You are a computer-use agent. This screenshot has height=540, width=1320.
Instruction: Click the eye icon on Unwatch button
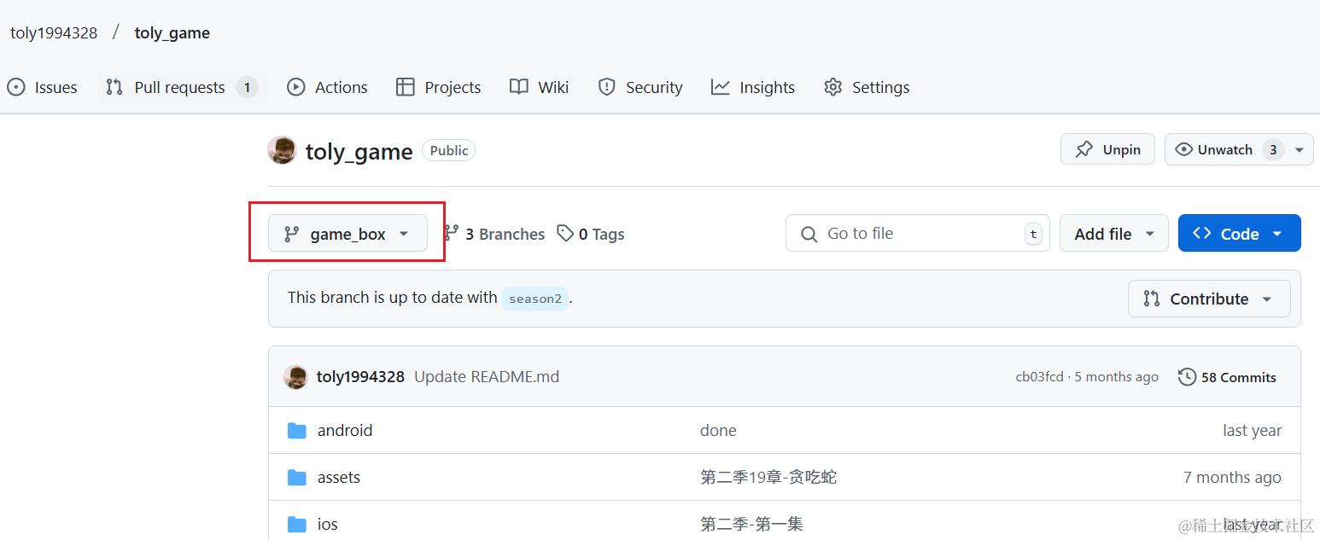pyautogui.click(x=1184, y=149)
